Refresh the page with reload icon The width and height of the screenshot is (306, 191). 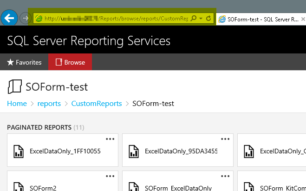click(x=208, y=19)
